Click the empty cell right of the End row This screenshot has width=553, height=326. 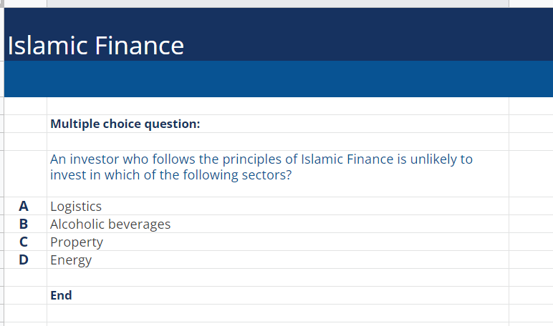pyautogui.click(x=530, y=295)
